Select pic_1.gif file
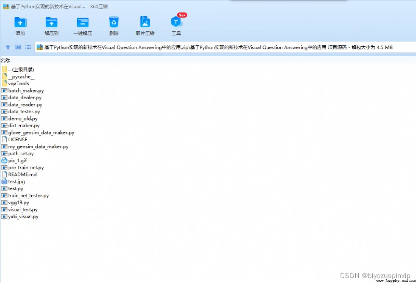 [x=15, y=160]
